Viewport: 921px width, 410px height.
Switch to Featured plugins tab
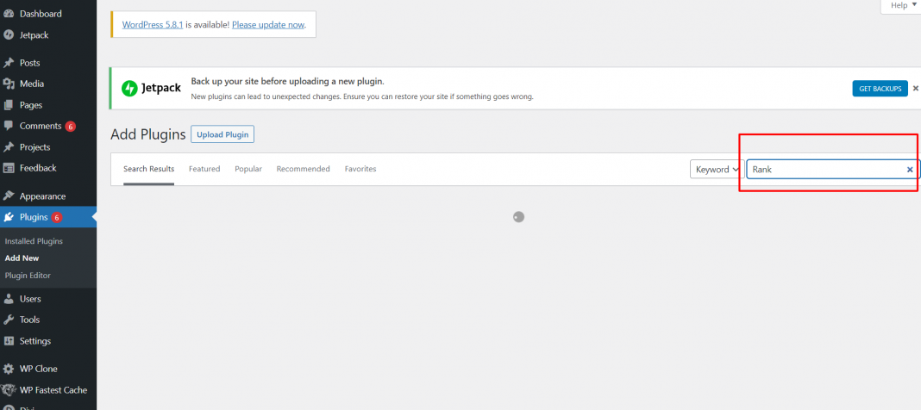(204, 169)
